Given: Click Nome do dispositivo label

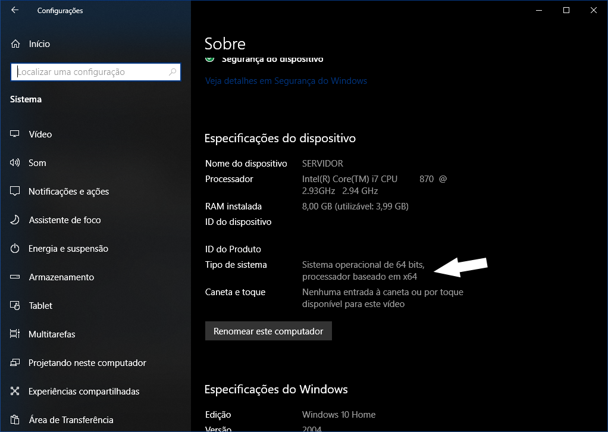Looking at the screenshot, I should [246, 163].
